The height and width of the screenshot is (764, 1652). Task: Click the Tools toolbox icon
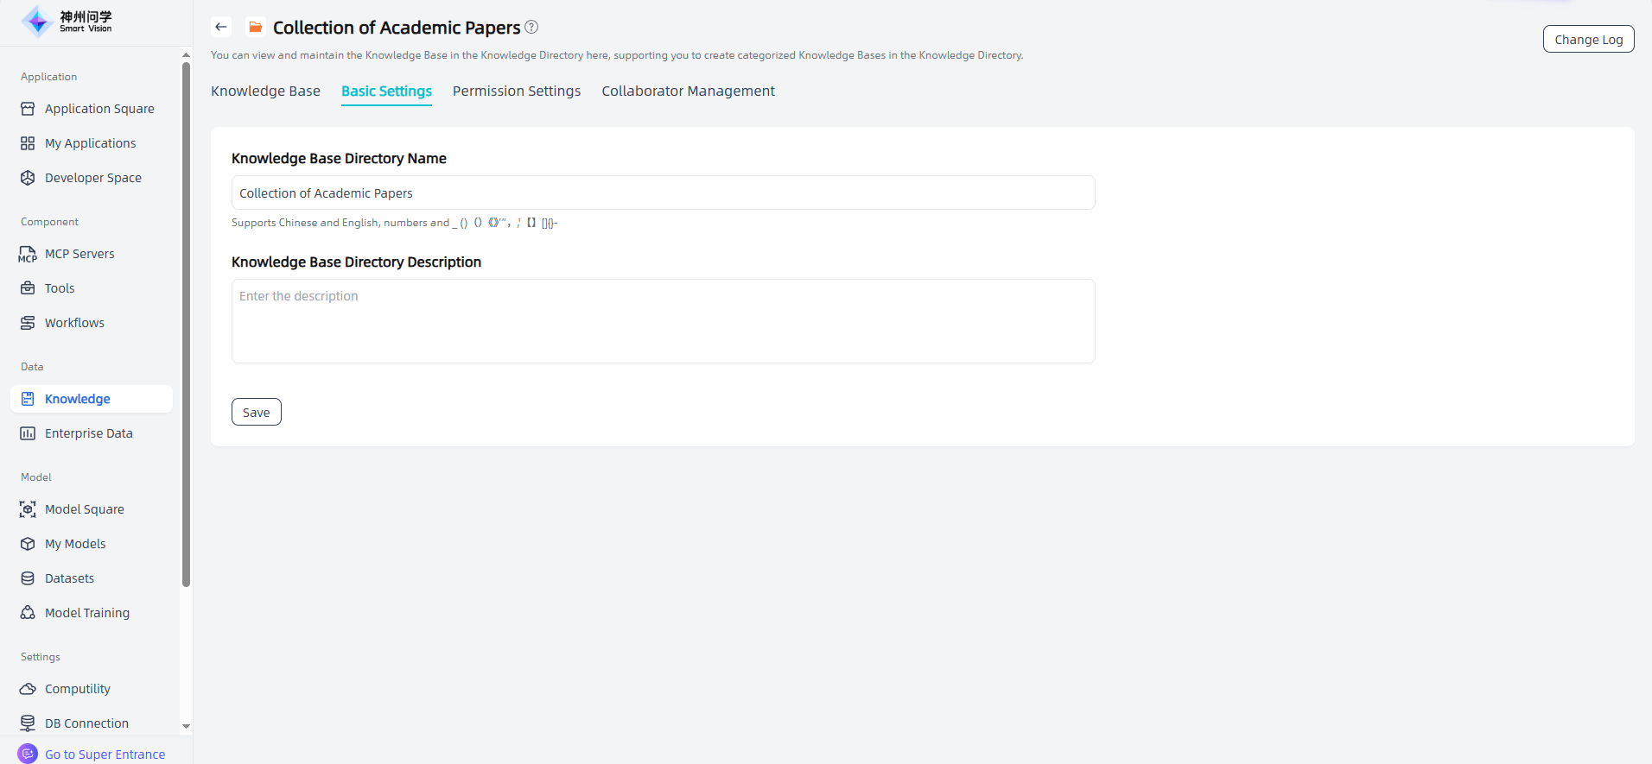click(x=28, y=288)
